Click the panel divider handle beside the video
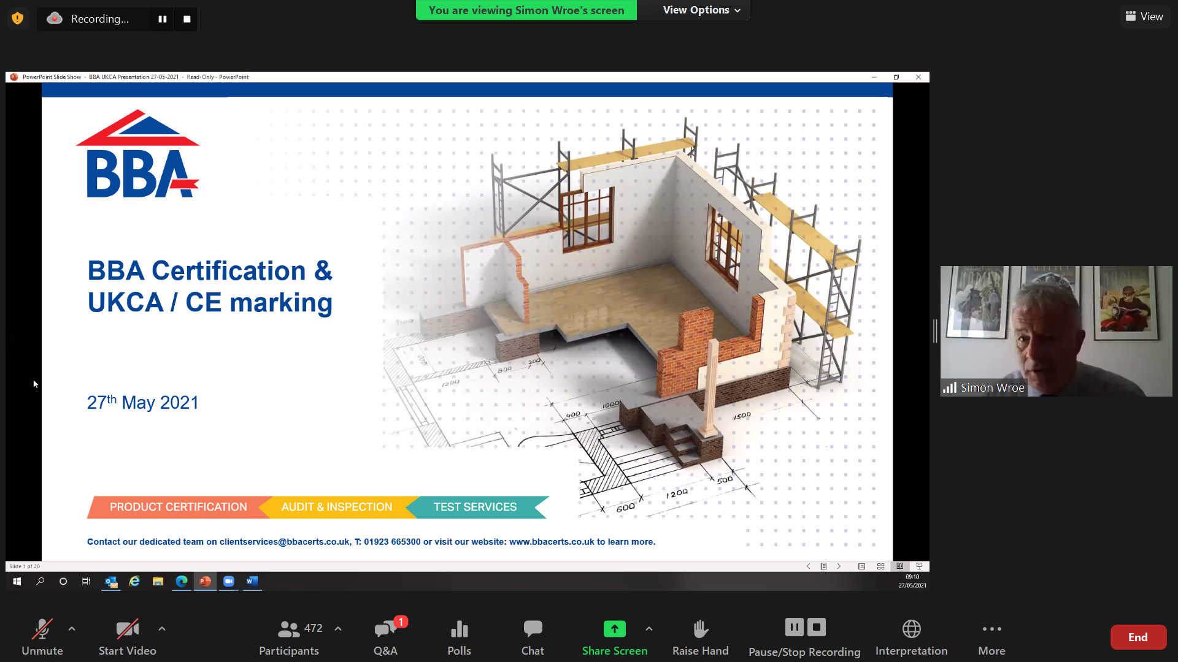Screen dimensions: 1178x662 (x=935, y=331)
